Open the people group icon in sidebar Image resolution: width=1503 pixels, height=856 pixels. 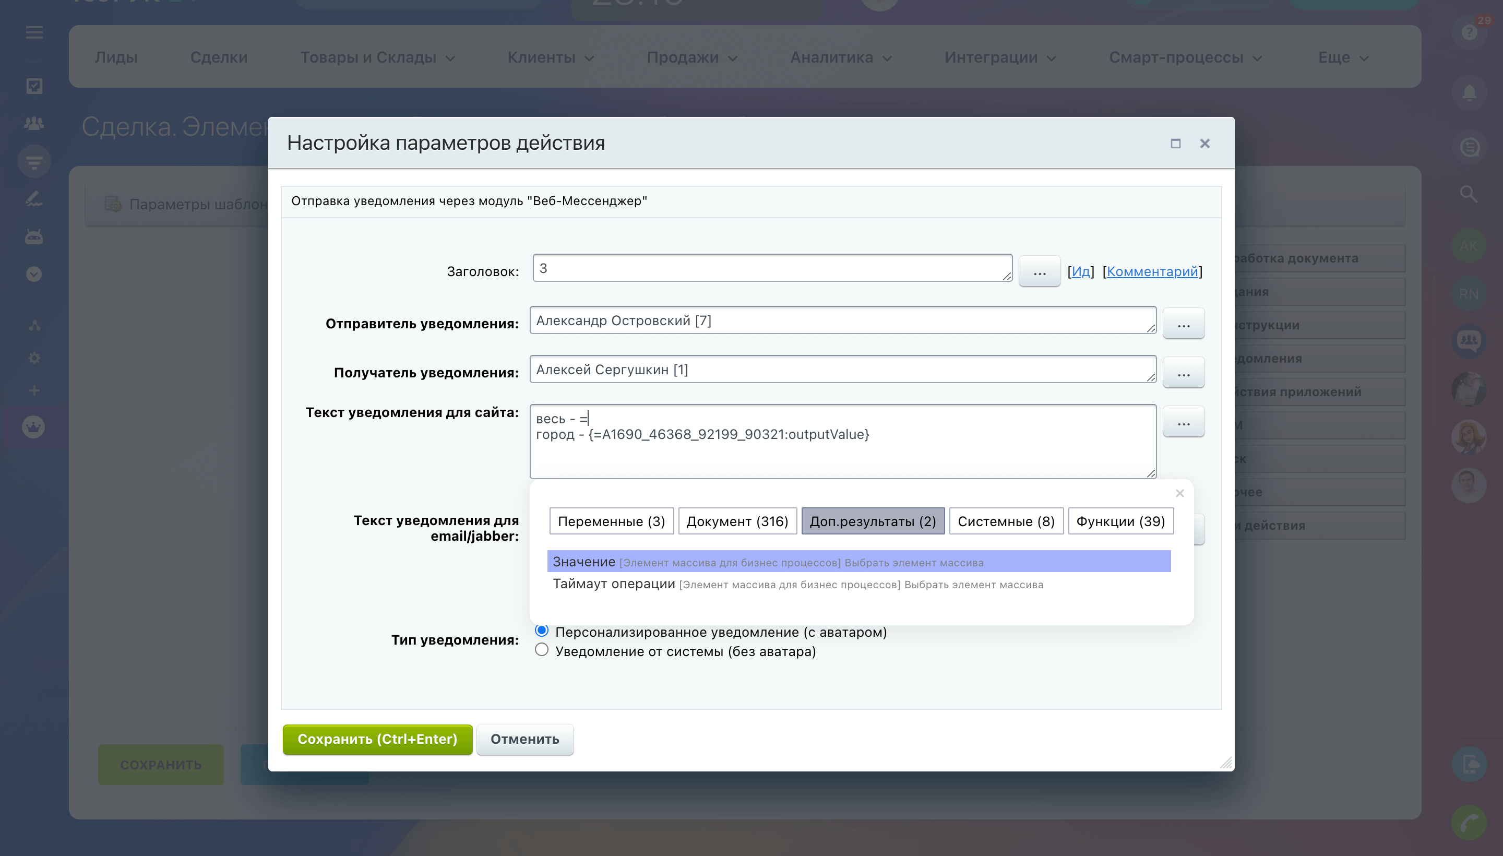[34, 124]
